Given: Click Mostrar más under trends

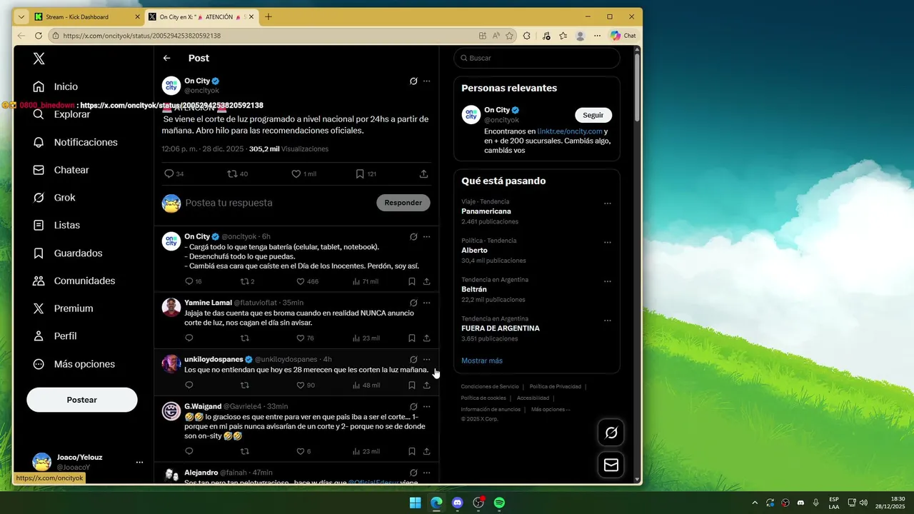Looking at the screenshot, I should (x=482, y=361).
